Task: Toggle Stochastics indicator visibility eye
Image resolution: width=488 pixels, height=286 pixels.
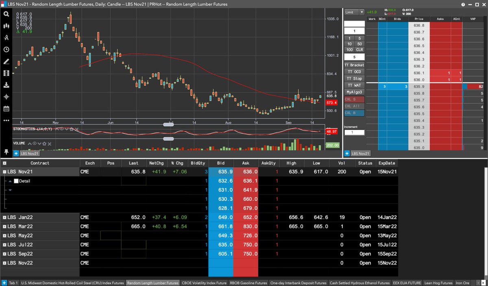Action: (61, 129)
